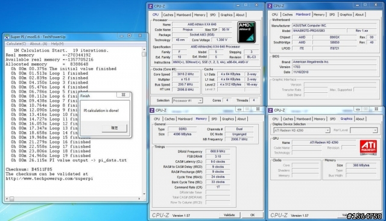Switch to Memory tab in CPU window
This screenshot has width=386, height=221.
click(200, 14)
